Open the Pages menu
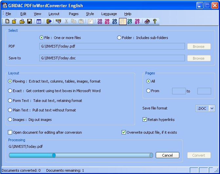This screenshot has height=174, width=220. tap(74, 14)
